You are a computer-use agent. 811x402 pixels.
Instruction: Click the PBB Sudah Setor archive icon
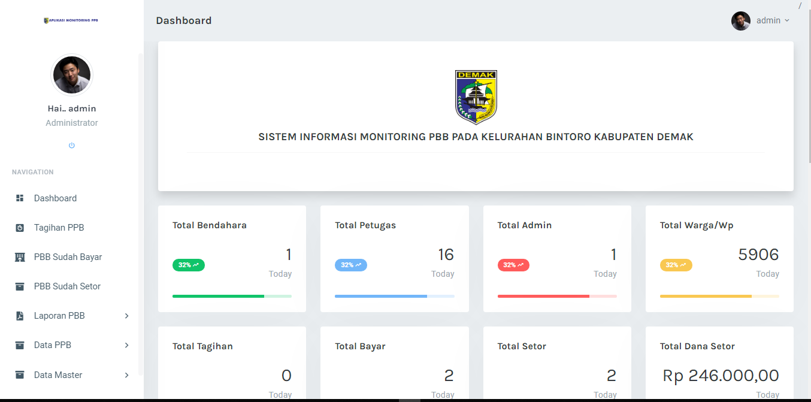[x=20, y=286]
